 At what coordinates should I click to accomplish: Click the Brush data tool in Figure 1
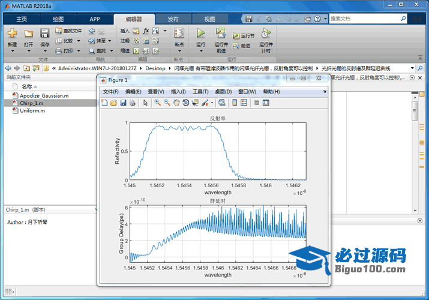point(205,103)
